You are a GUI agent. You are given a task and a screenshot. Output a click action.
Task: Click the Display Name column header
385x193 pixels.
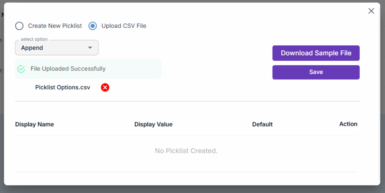(x=35, y=124)
